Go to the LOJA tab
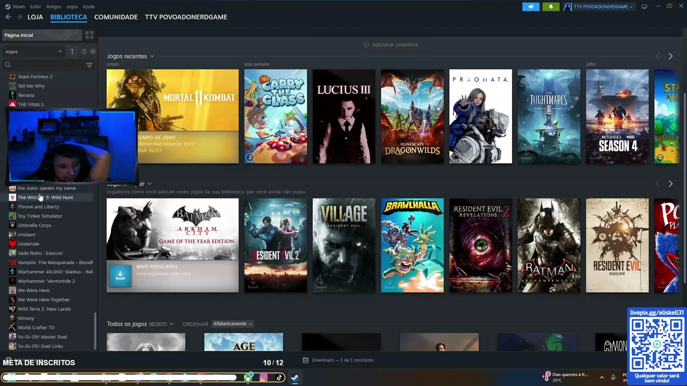This screenshot has width=687, height=386. tap(35, 17)
